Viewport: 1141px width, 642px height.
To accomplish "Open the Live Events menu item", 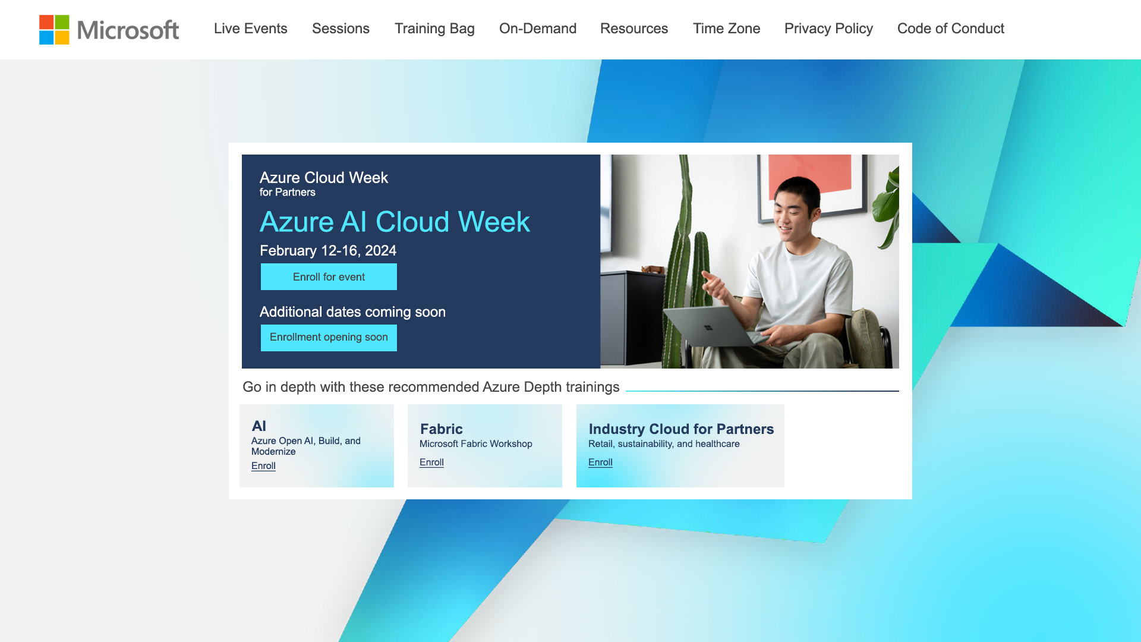I will click(x=250, y=29).
